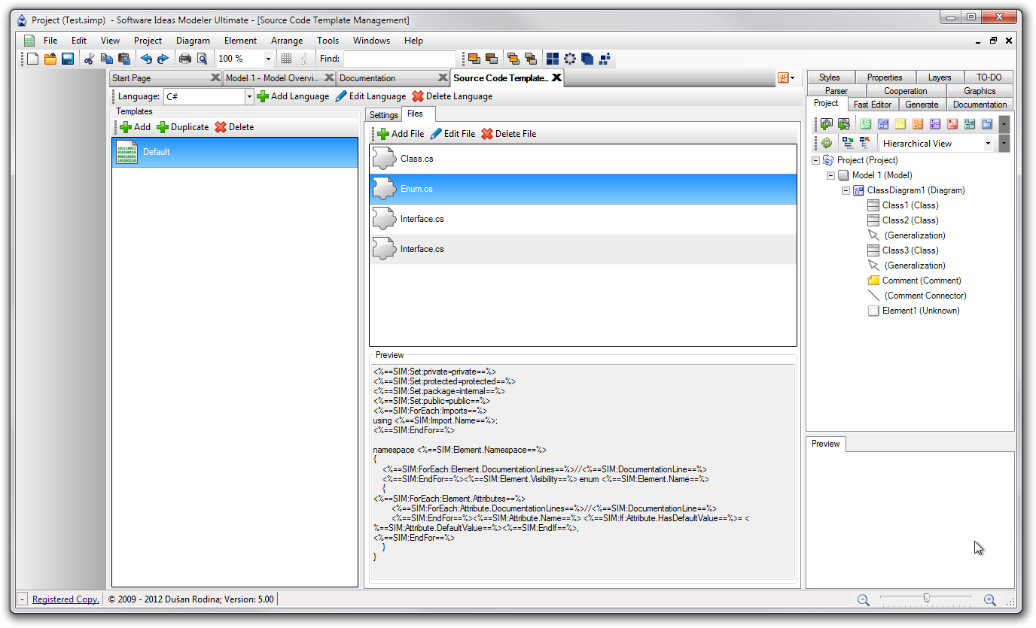Click the zoom slider handle in the status bar
Screen dimensions: 1036x628
926,599
